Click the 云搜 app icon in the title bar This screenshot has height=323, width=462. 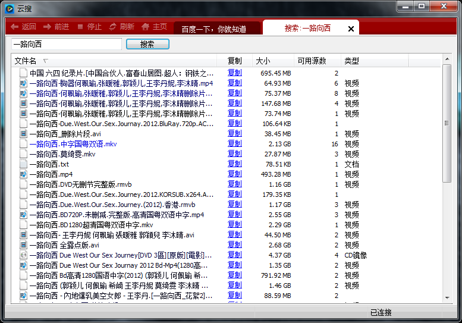[x=10, y=7]
